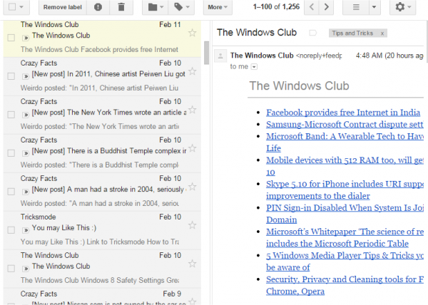The height and width of the screenshot is (305, 428).
Task: Open the pane mode toggle dropdown arrow
Action: 374,7
